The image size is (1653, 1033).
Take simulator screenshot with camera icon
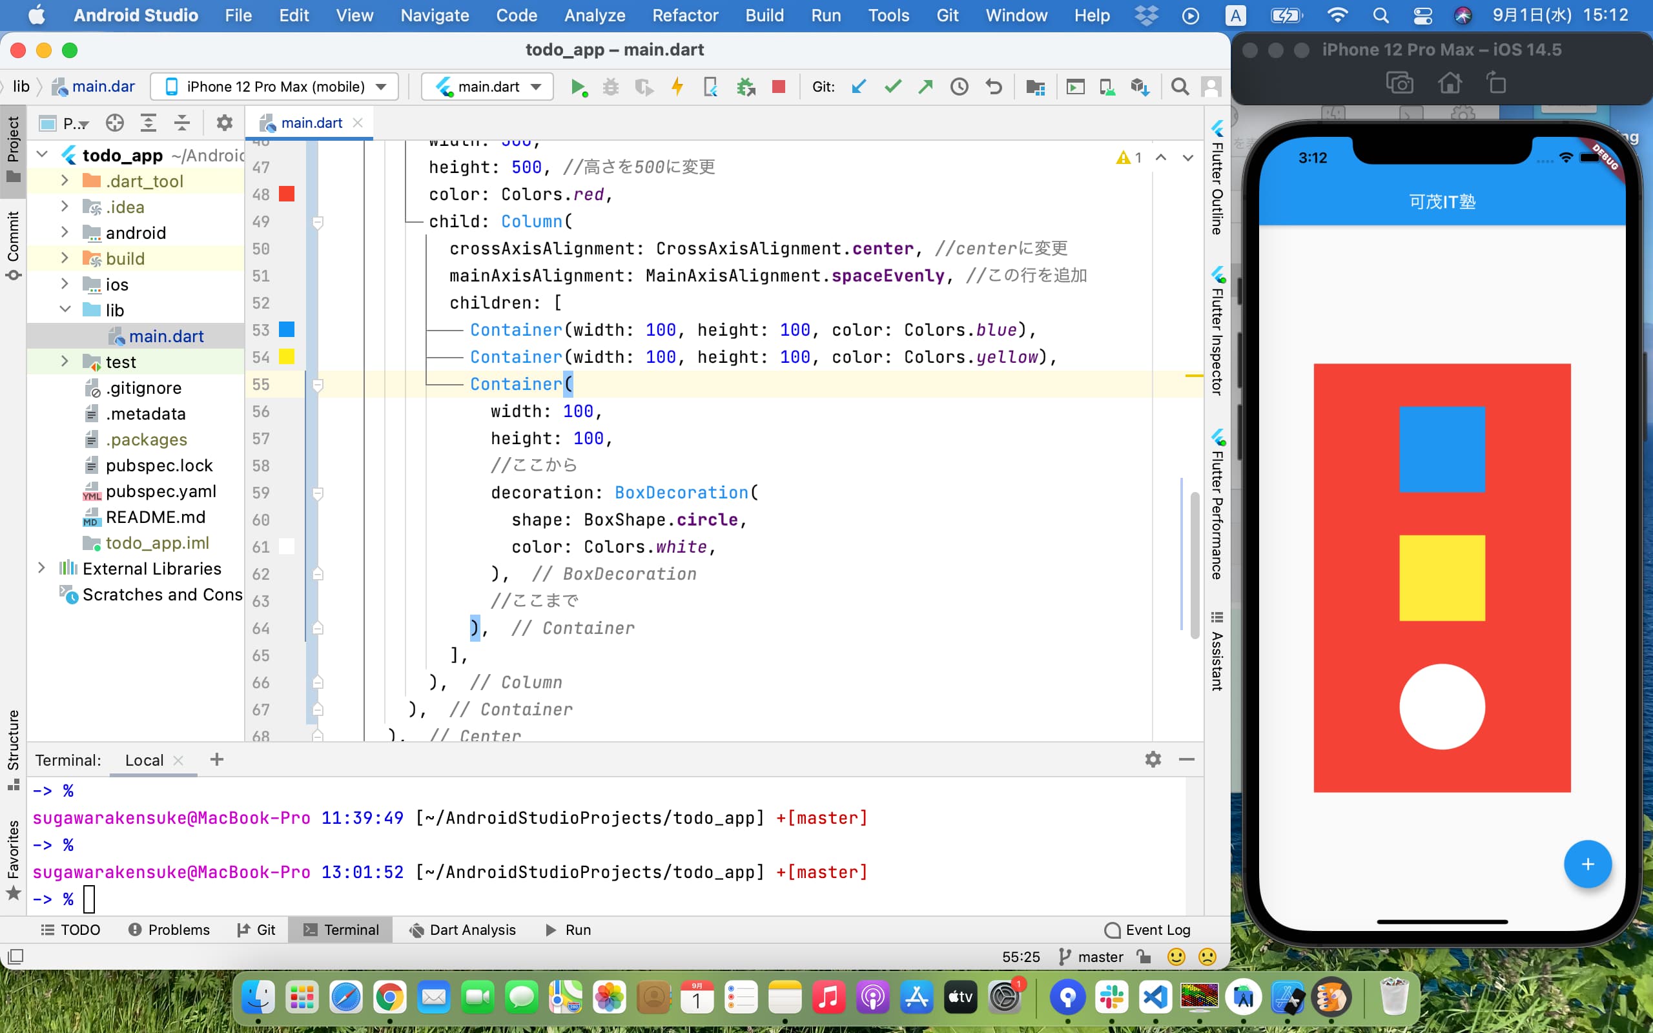[x=1399, y=83]
